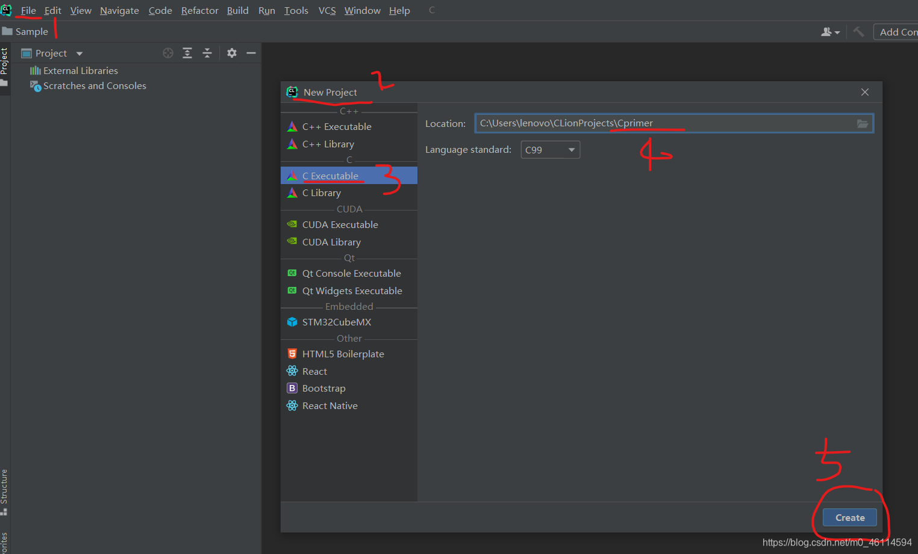This screenshot has width=918, height=554.
Task: Click the Create button
Action: coord(849,518)
